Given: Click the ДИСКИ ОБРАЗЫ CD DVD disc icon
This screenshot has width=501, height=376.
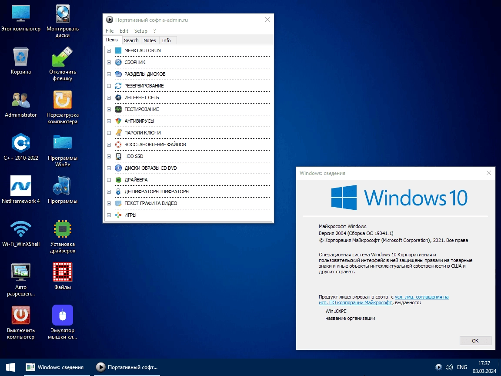Looking at the screenshot, I should (118, 168).
